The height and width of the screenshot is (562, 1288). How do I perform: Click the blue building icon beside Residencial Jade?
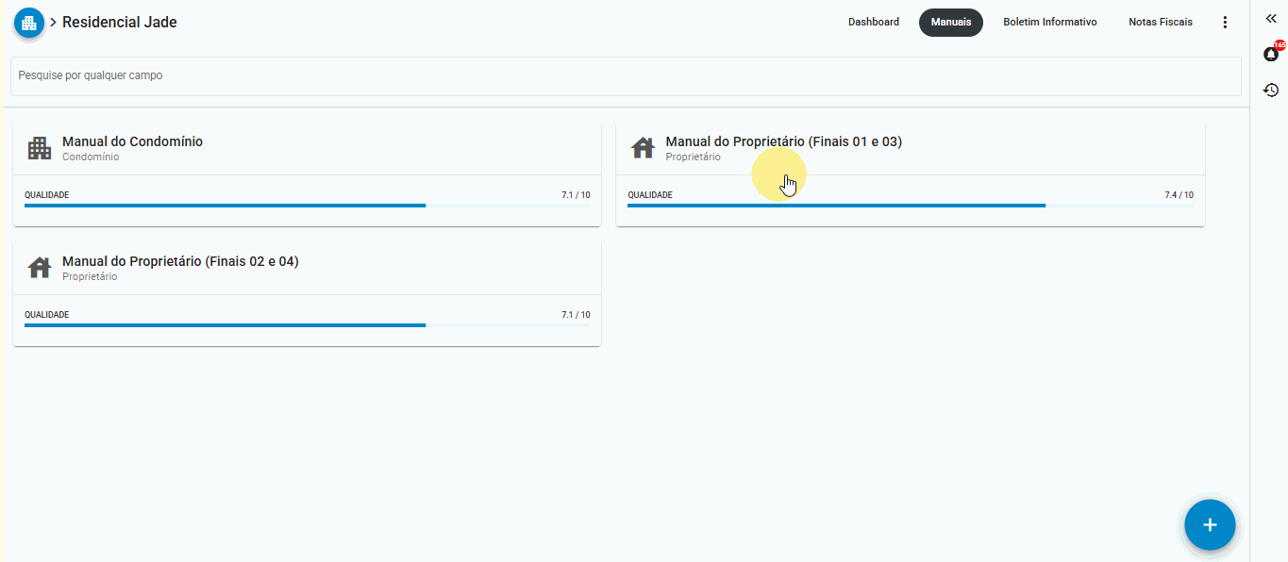pyautogui.click(x=28, y=23)
